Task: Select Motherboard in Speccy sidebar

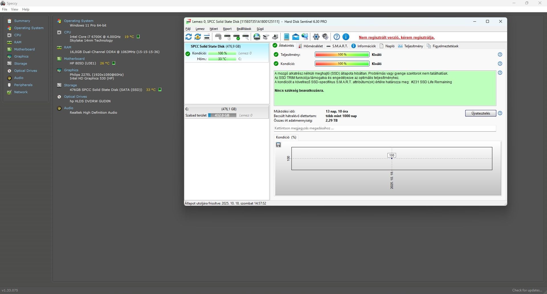Action: (25, 49)
